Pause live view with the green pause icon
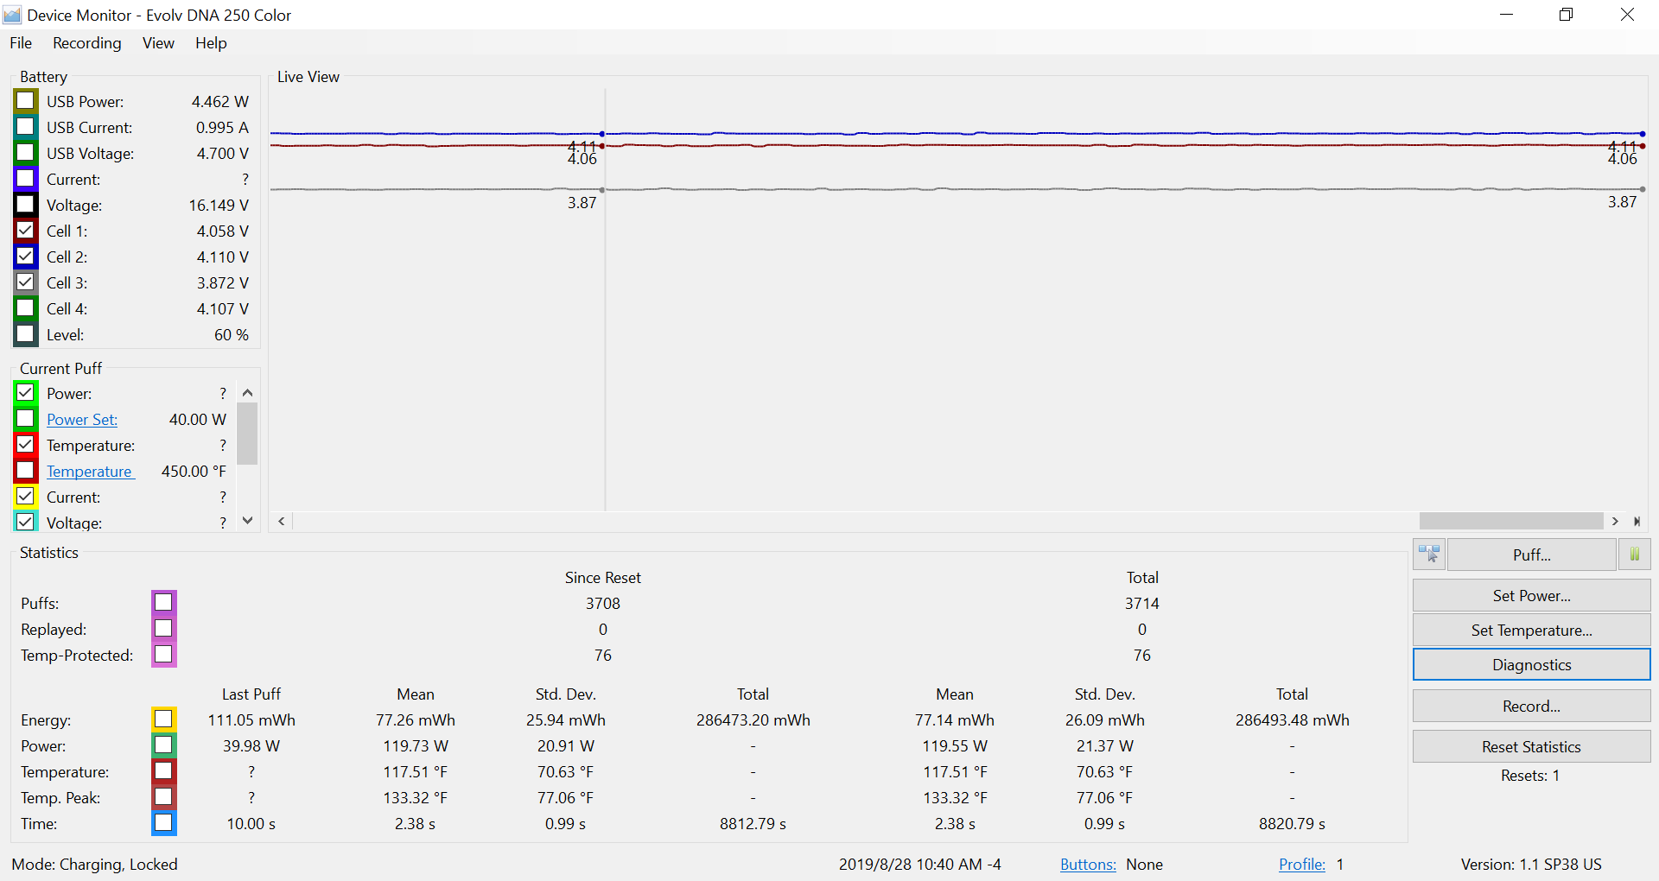 coord(1634,555)
